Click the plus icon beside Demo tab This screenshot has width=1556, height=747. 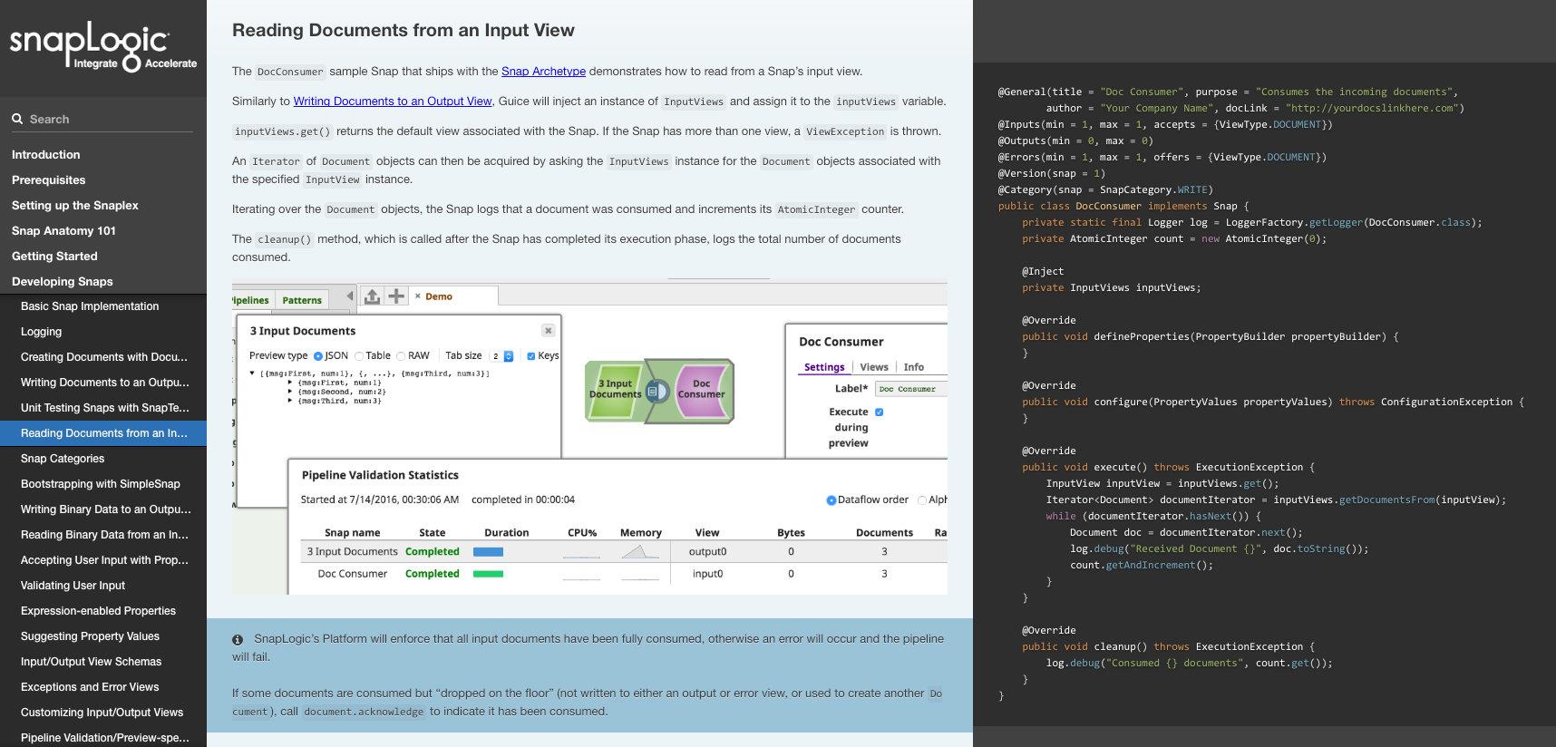[x=396, y=296]
